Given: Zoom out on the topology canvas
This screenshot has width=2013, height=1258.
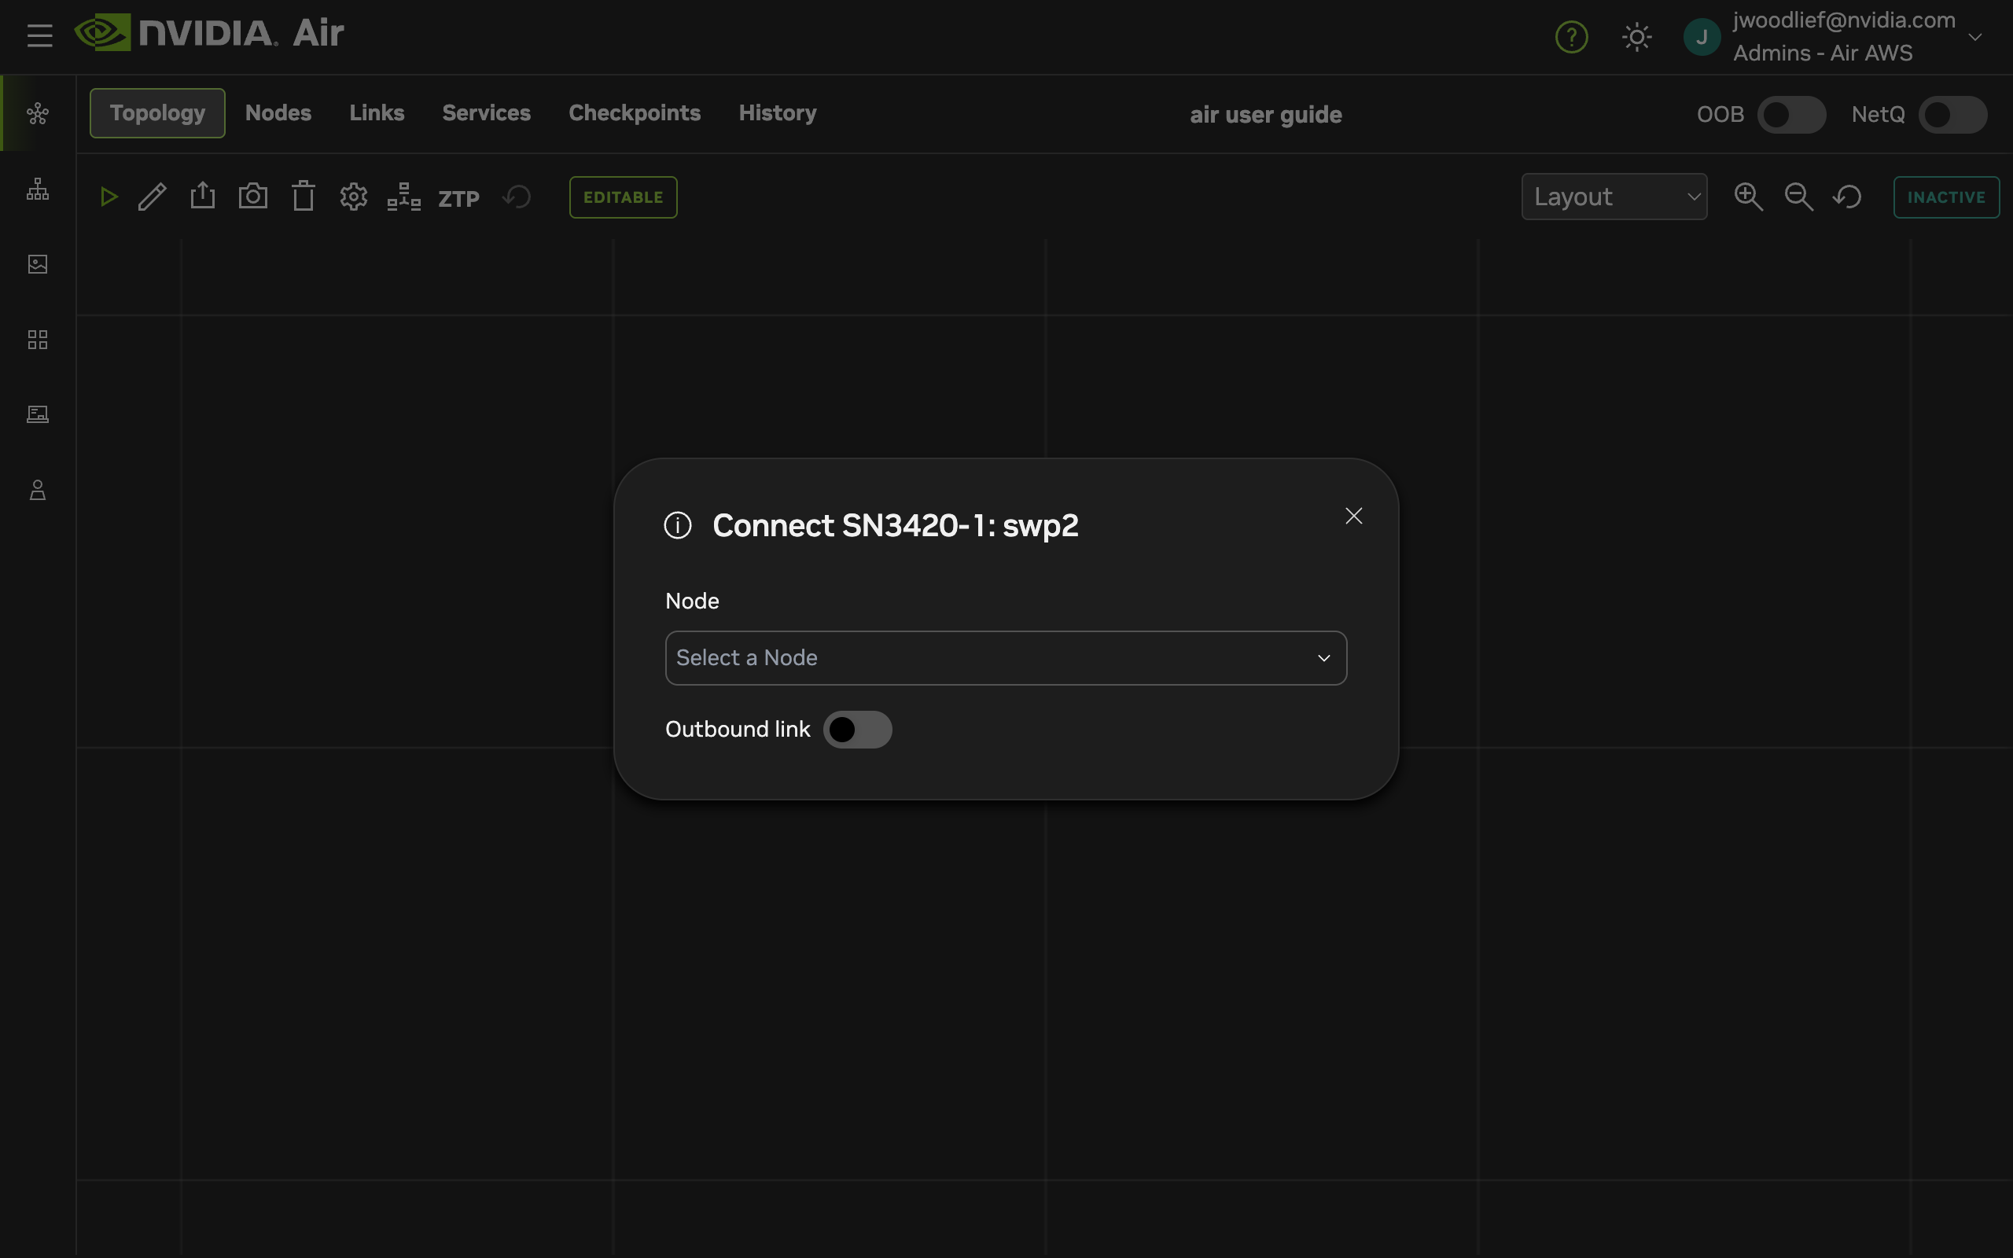Looking at the screenshot, I should tap(1798, 197).
